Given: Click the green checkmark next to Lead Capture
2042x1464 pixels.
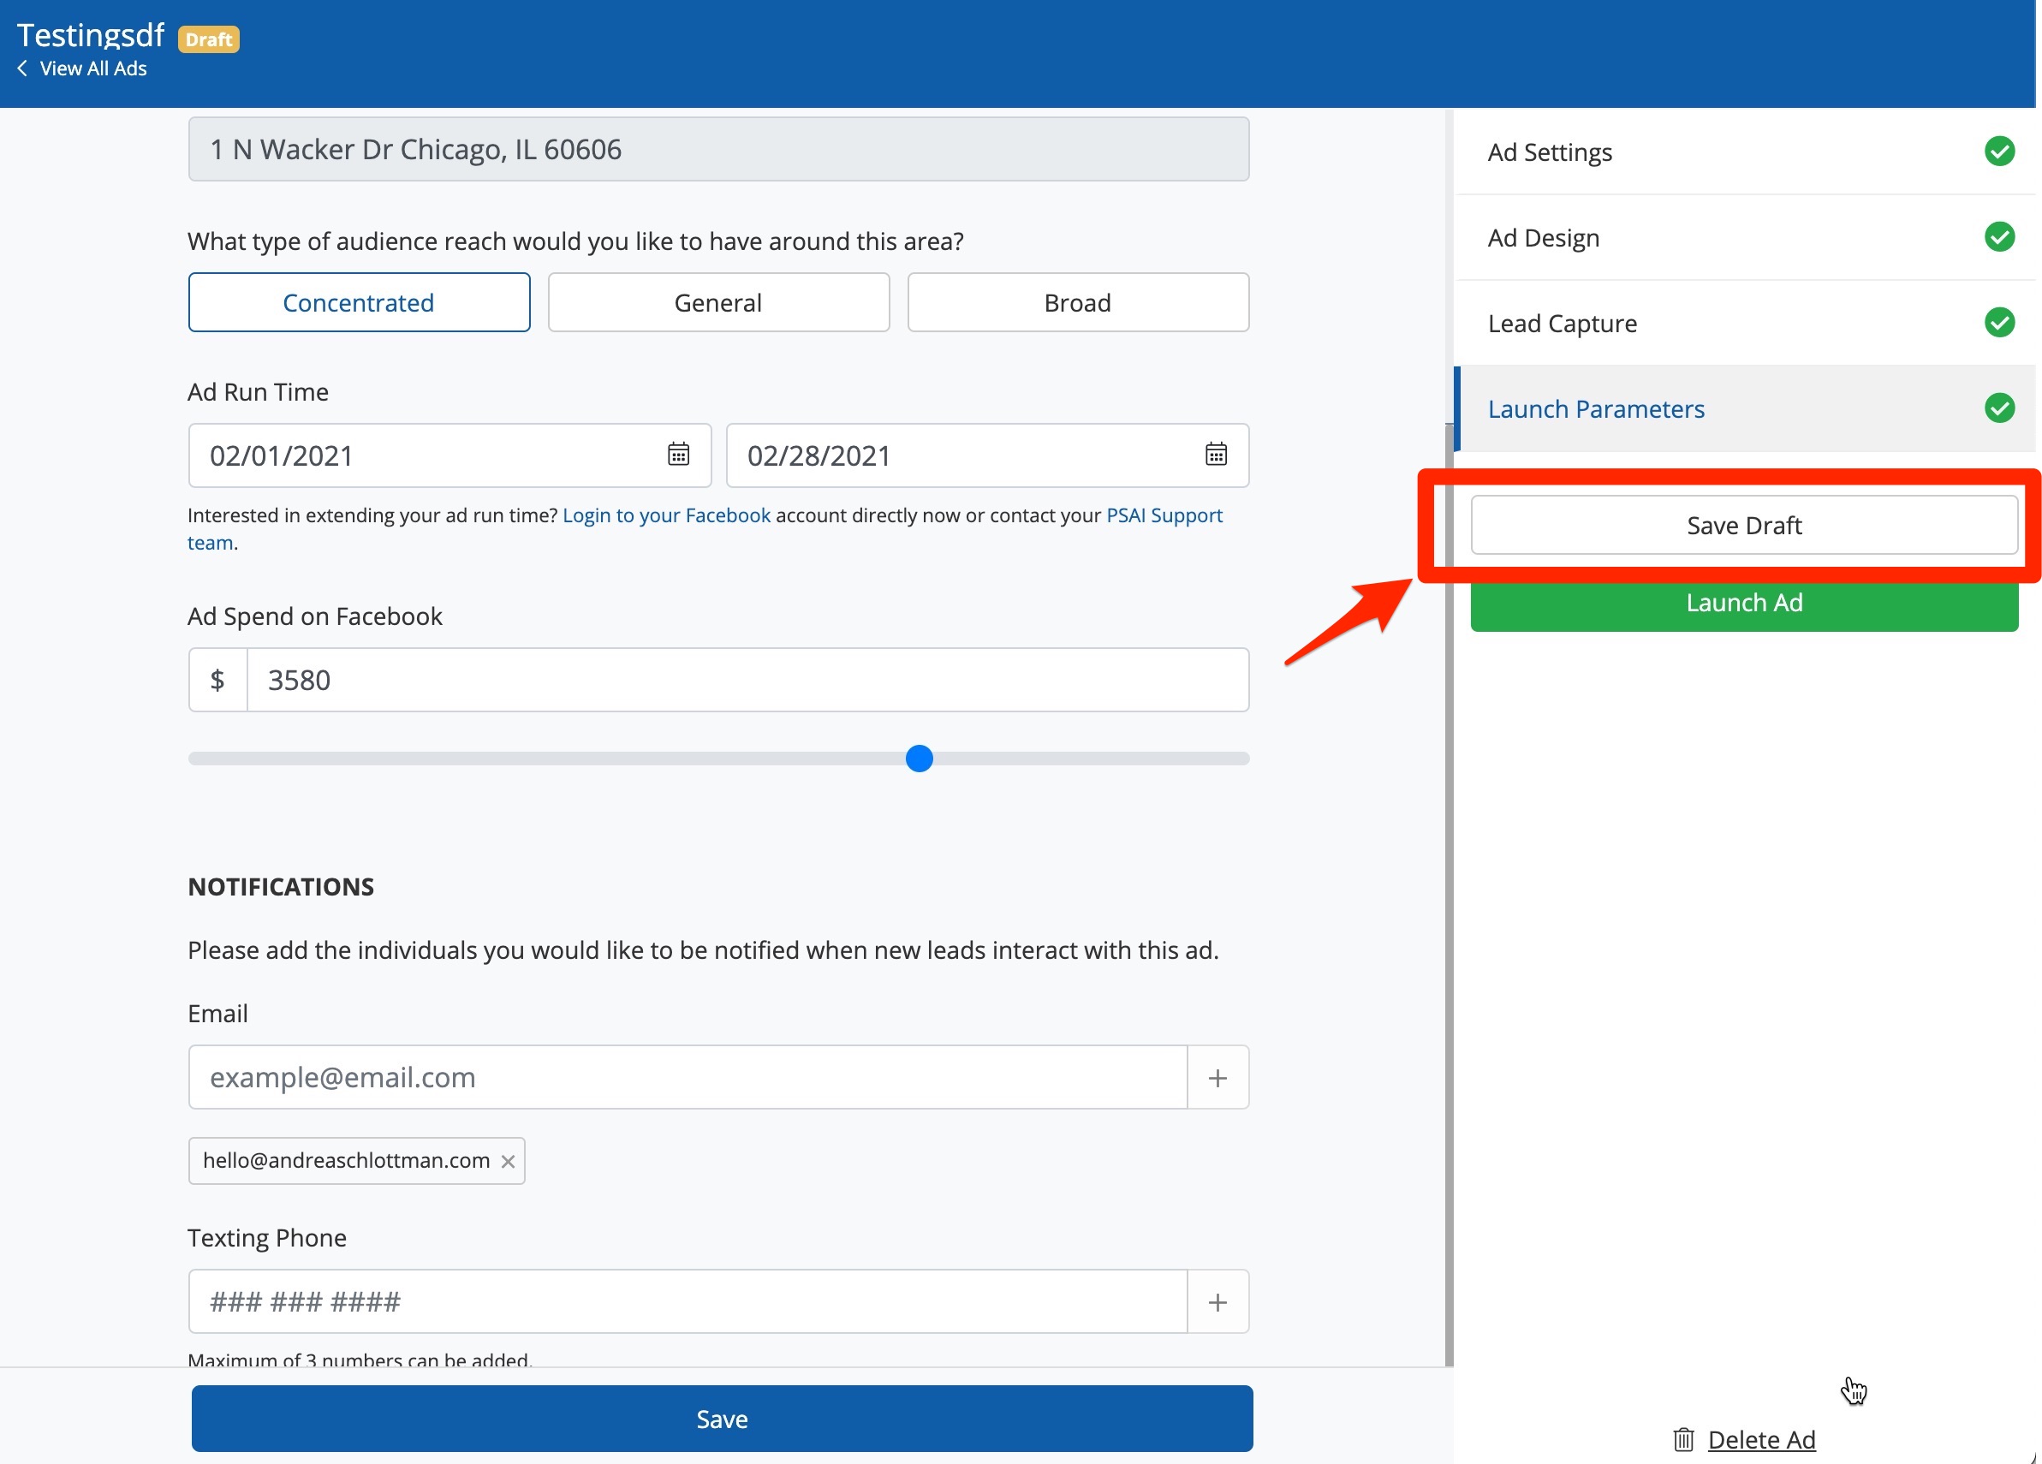Looking at the screenshot, I should point(1999,322).
